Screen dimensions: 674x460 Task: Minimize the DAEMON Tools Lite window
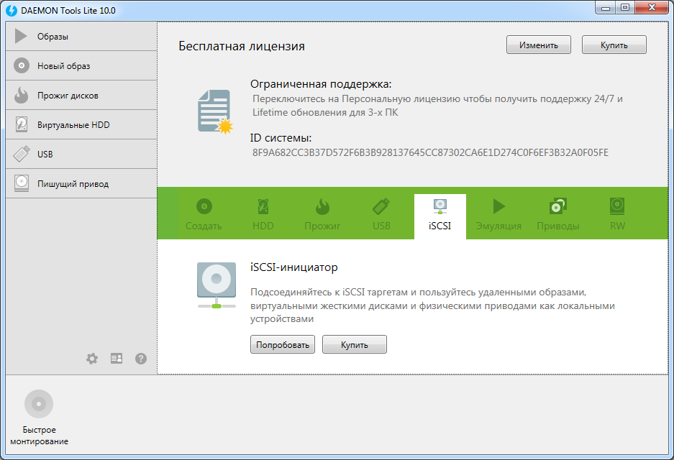point(606,8)
